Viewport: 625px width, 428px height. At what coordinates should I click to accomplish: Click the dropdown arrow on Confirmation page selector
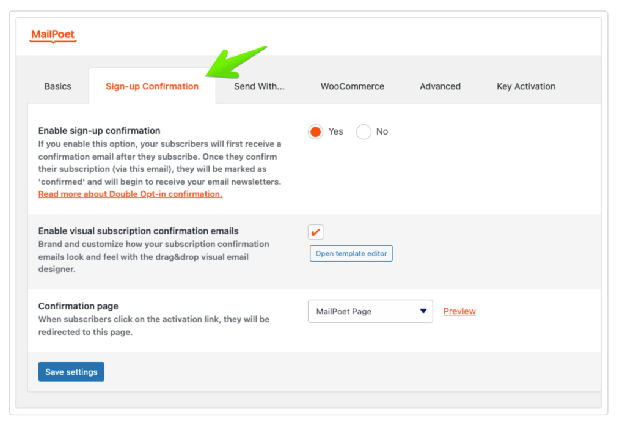click(423, 311)
